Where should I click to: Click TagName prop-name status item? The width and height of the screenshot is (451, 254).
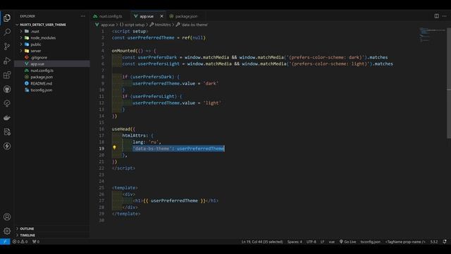405,241
